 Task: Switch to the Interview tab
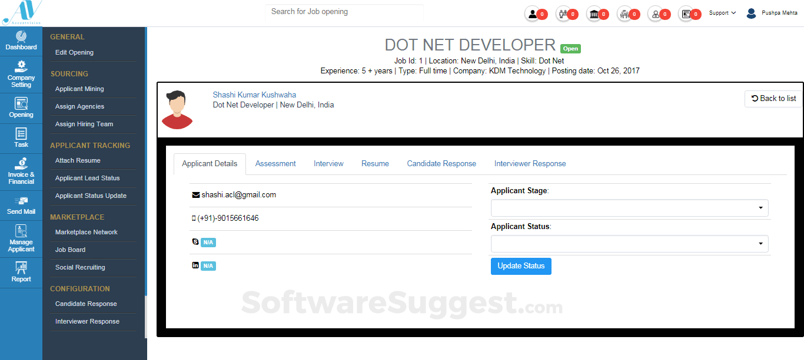click(328, 164)
